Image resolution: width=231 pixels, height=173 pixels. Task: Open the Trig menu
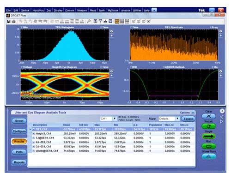49,11
